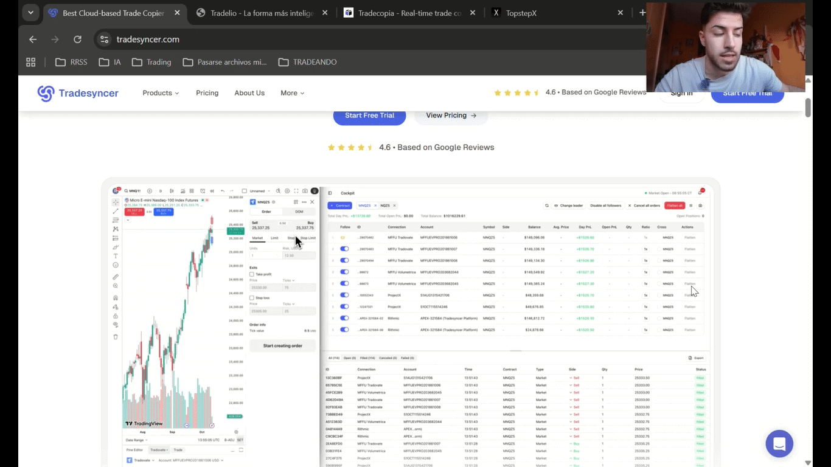
Task: Click the Tradesyncer logo
Action: (78, 93)
